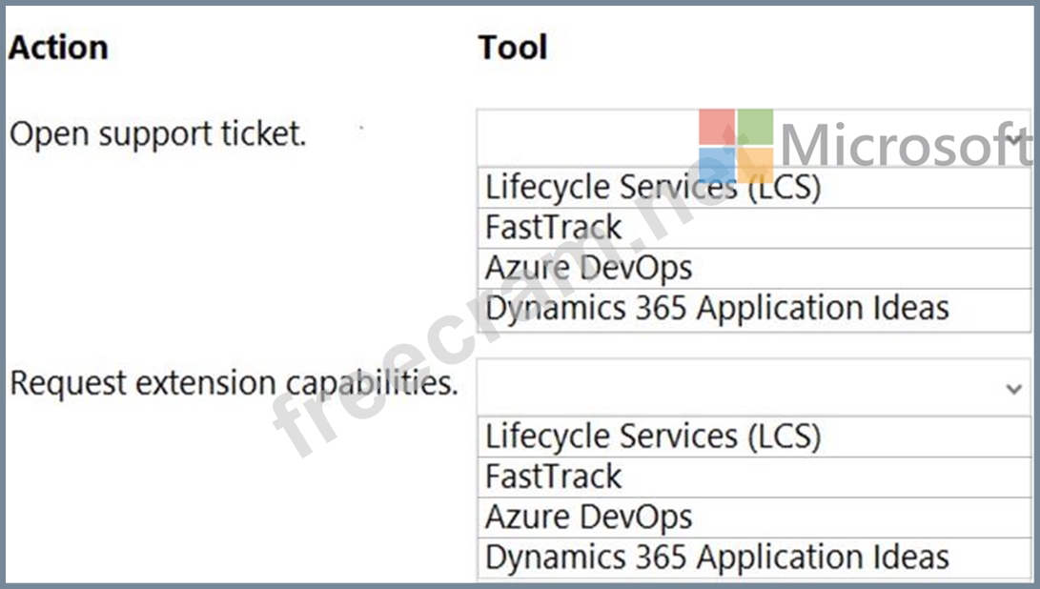The width and height of the screenshot is (1040, 589).
Task: Open the chevron of Open support ticket dropdown
Action: [1014, 139]
